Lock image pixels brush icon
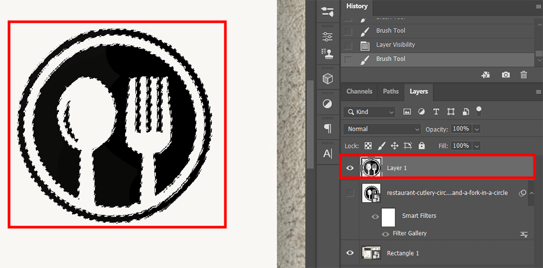 (x=381, y=145)
